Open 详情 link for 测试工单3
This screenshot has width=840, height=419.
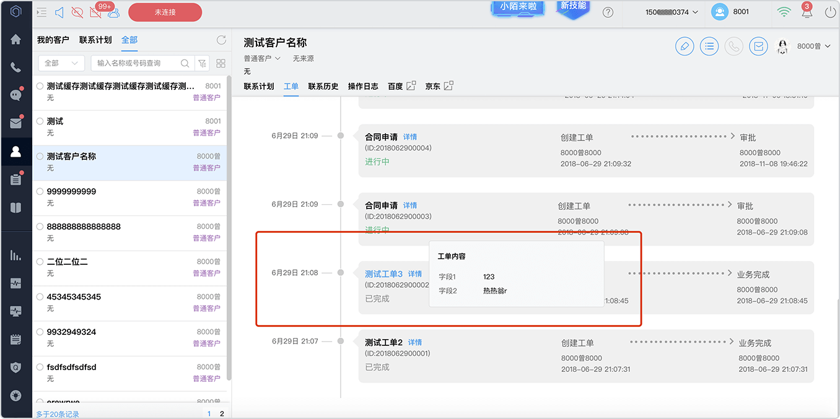[415, 274]
